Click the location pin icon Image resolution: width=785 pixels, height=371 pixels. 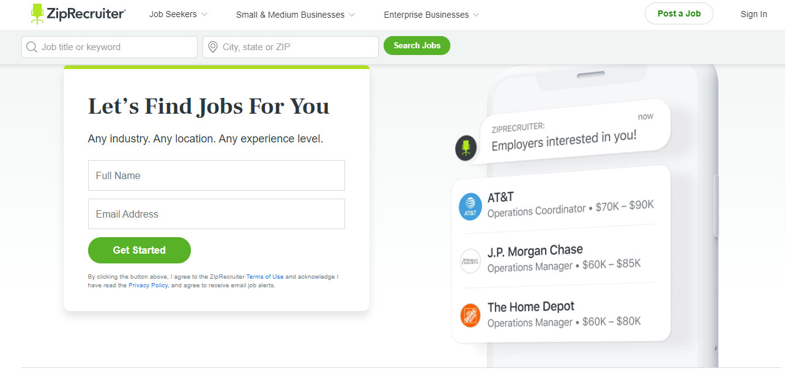pos(214,46)
